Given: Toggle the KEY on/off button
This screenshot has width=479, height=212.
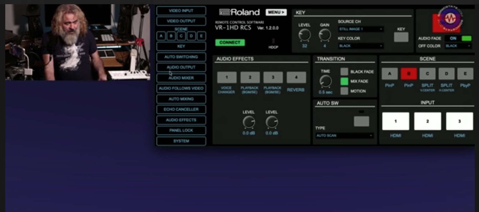Looking at the screenshot, I should 401,37.
